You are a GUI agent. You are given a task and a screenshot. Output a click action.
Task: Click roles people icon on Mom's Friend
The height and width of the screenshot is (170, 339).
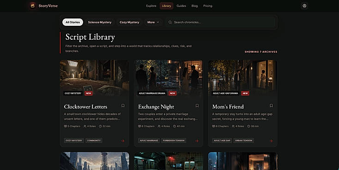click(x=233, y=126)
